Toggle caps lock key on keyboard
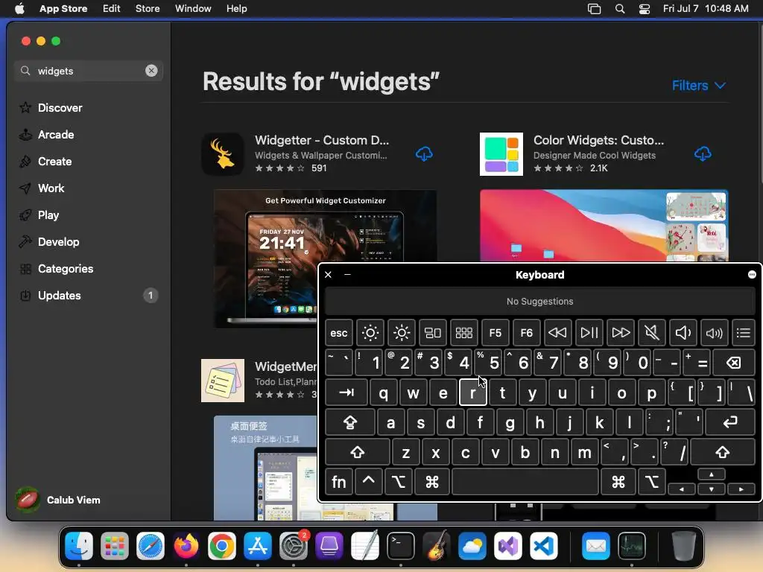The height and width of the screenshot is (572, 763). click(350, 422)
